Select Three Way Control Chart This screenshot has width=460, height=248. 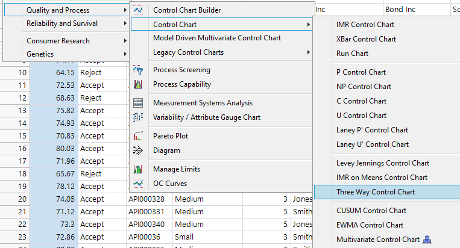(375, 192)
